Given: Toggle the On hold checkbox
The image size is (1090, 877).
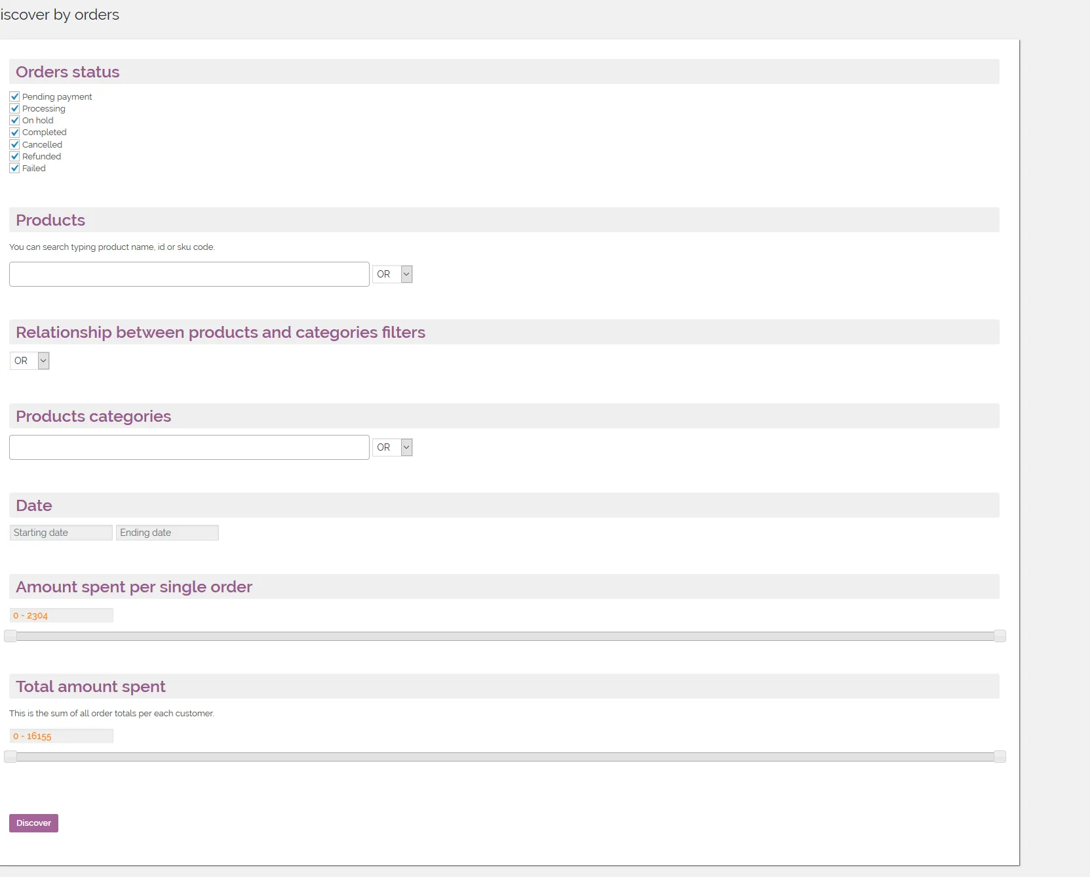Looking at the screenshot, I should pyautogui.click(x=16, y=120).
